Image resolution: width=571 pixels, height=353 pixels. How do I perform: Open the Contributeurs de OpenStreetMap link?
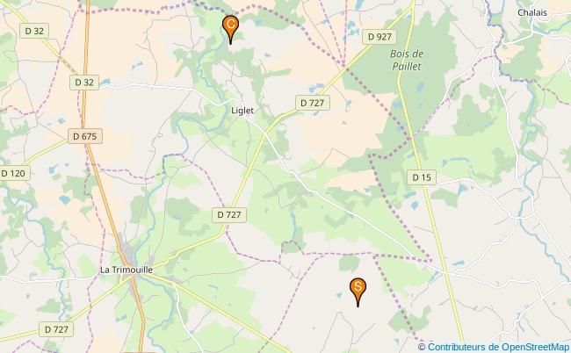[498, 347]
